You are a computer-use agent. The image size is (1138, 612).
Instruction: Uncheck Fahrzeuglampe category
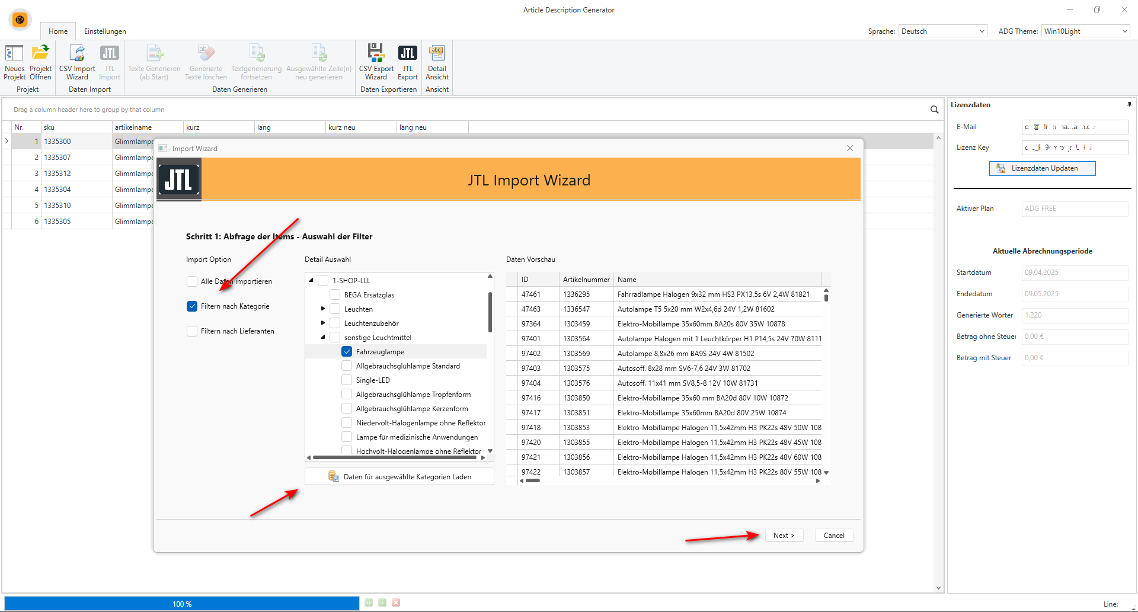tap(347, 351)
